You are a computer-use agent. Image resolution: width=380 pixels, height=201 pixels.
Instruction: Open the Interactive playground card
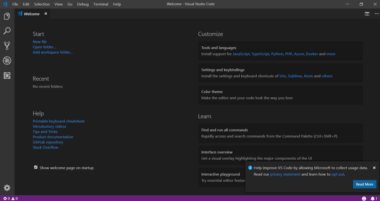tap(222, 177)
